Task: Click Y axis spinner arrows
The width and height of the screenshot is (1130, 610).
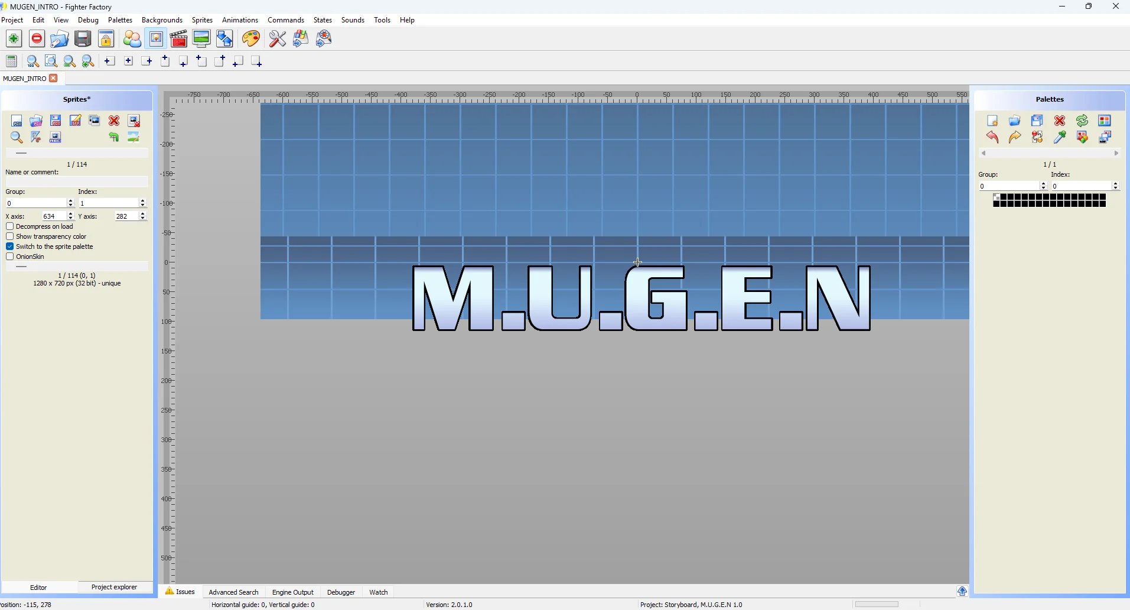Action: tap(143, 217)
